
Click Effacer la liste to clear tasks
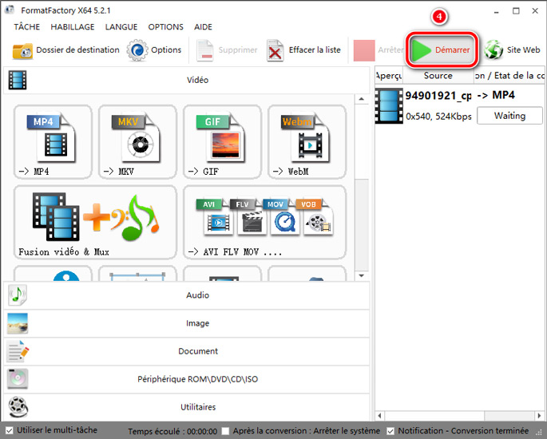(303, 50)
